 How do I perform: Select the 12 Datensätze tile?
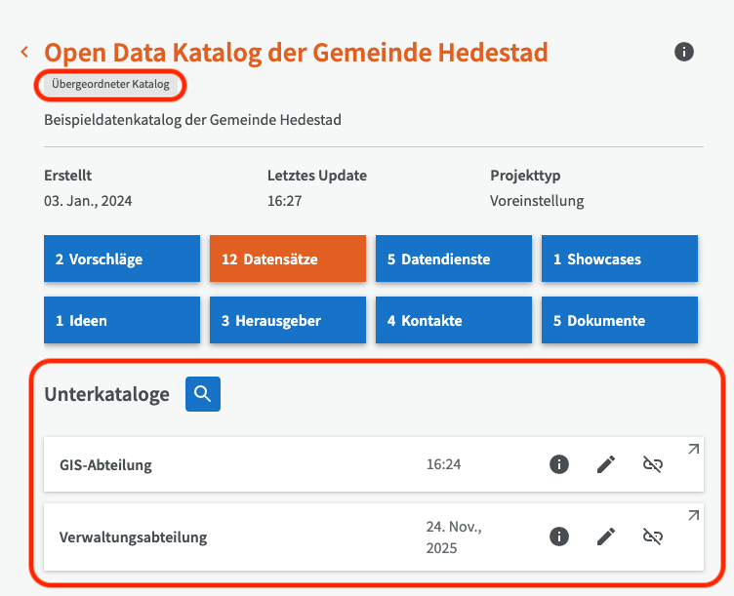click(x=288, y=258)
